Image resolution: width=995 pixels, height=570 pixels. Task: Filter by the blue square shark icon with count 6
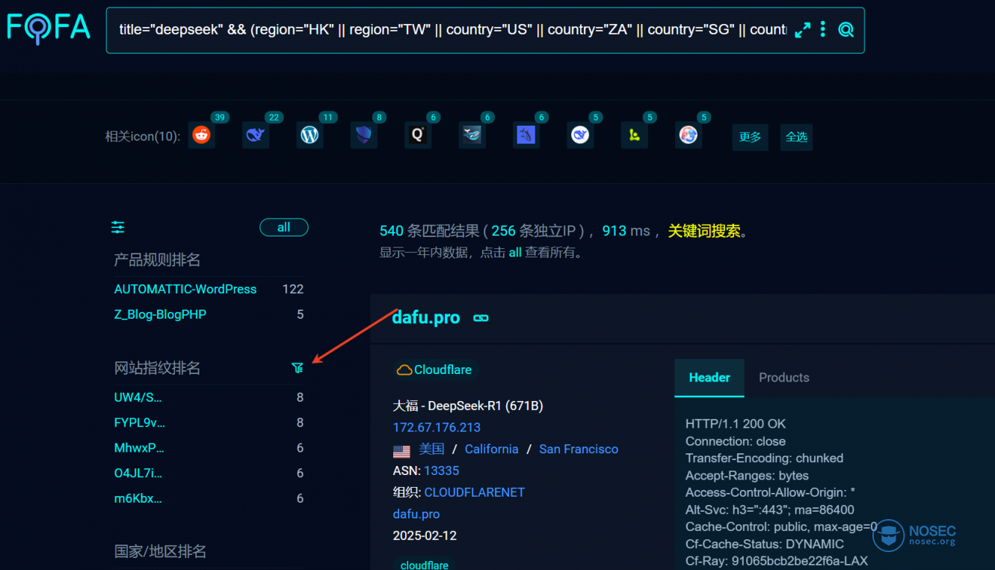[x=526, y=135]
